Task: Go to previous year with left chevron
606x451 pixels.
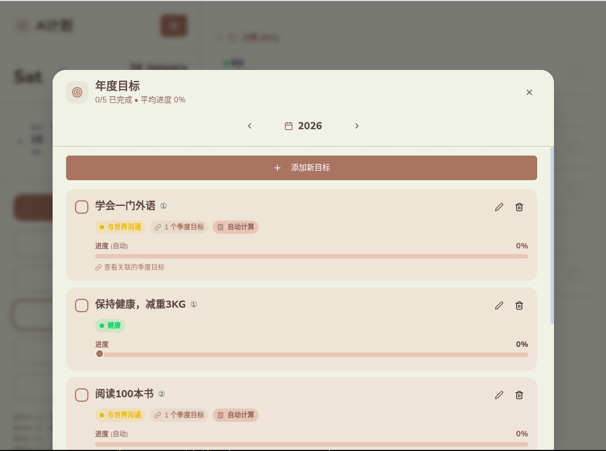Action: pyautogui.click(x=250, y=126)
